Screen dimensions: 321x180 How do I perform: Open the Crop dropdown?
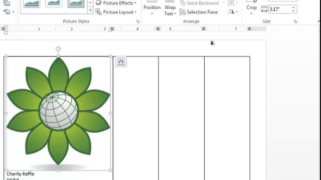tap(251, 8)
